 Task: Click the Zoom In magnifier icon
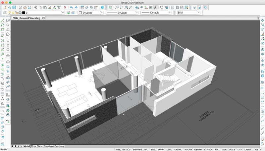[x=117, y=7]
